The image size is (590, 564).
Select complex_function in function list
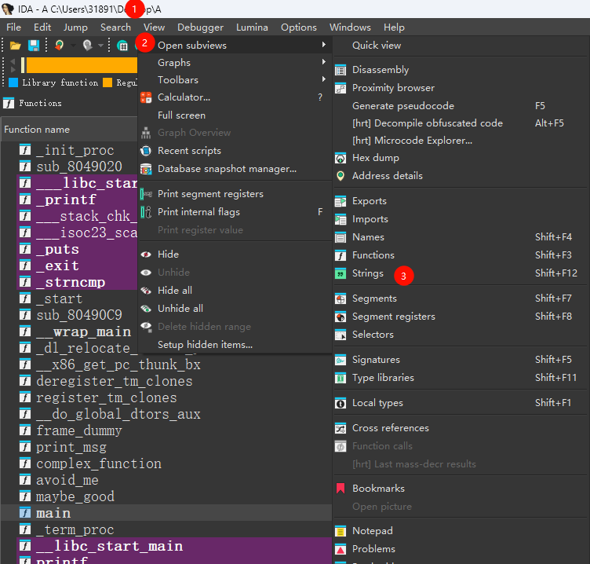(99, 463)
